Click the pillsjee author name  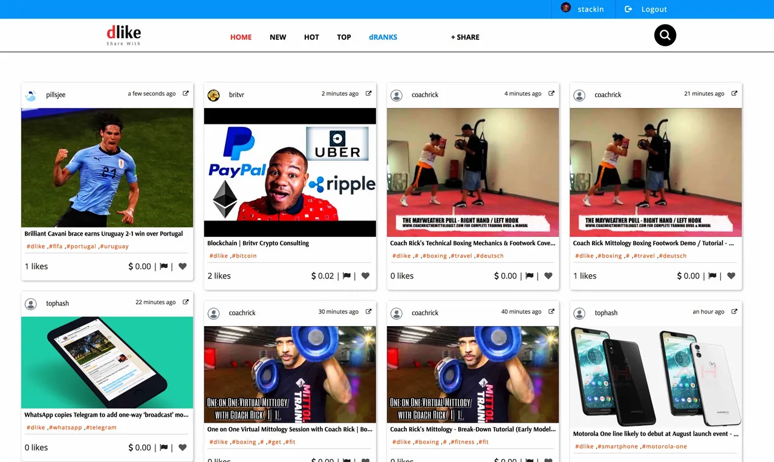pyautogui.click(x=56, y=95)
